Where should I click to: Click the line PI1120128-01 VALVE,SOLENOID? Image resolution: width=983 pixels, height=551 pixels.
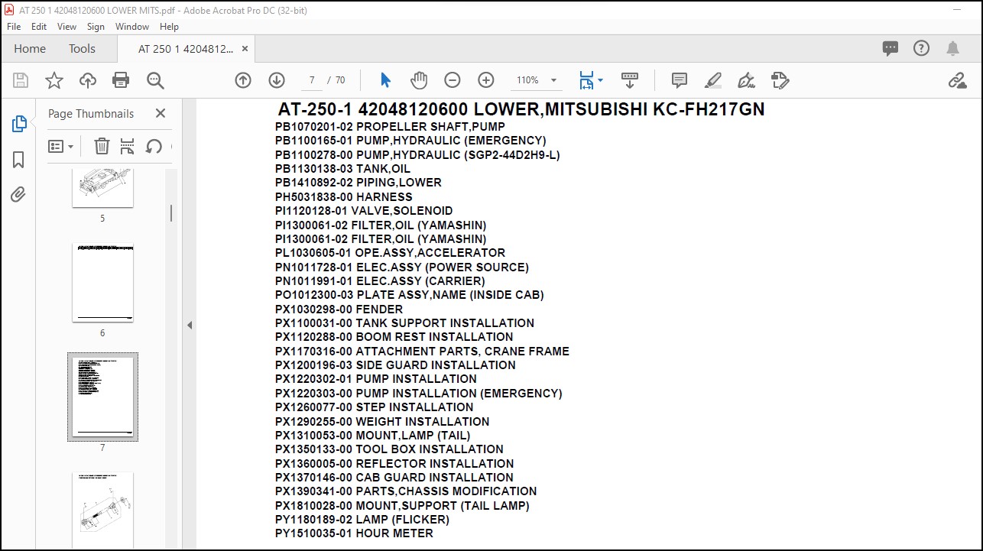[x=364, y=211]
